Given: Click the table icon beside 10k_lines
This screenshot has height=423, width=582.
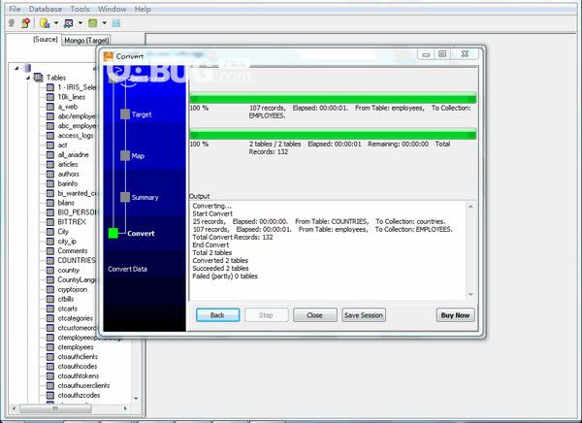Looking at the screenshot, I should pos(50,97).
